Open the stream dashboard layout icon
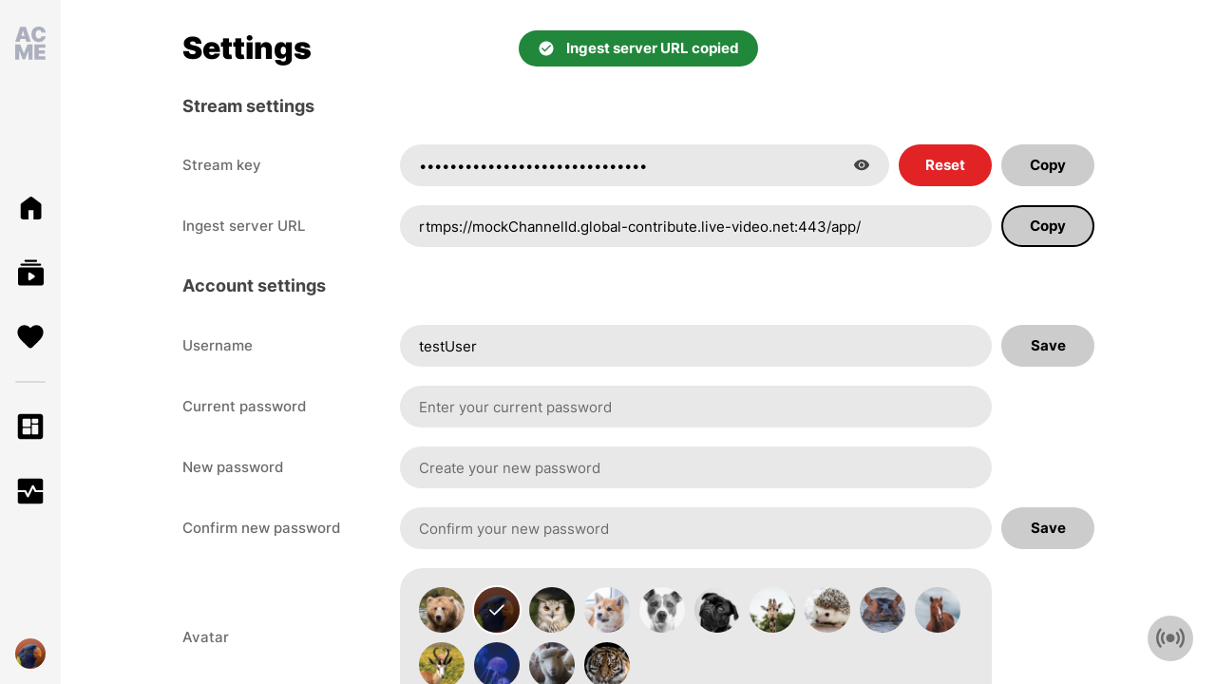1216x684 pixels. point(30,427)
